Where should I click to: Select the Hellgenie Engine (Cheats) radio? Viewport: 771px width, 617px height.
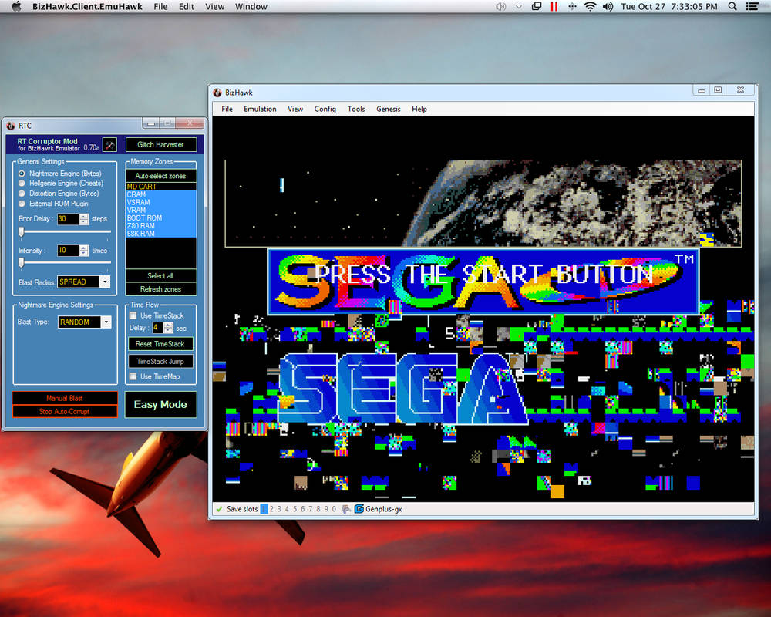[22, 184]
